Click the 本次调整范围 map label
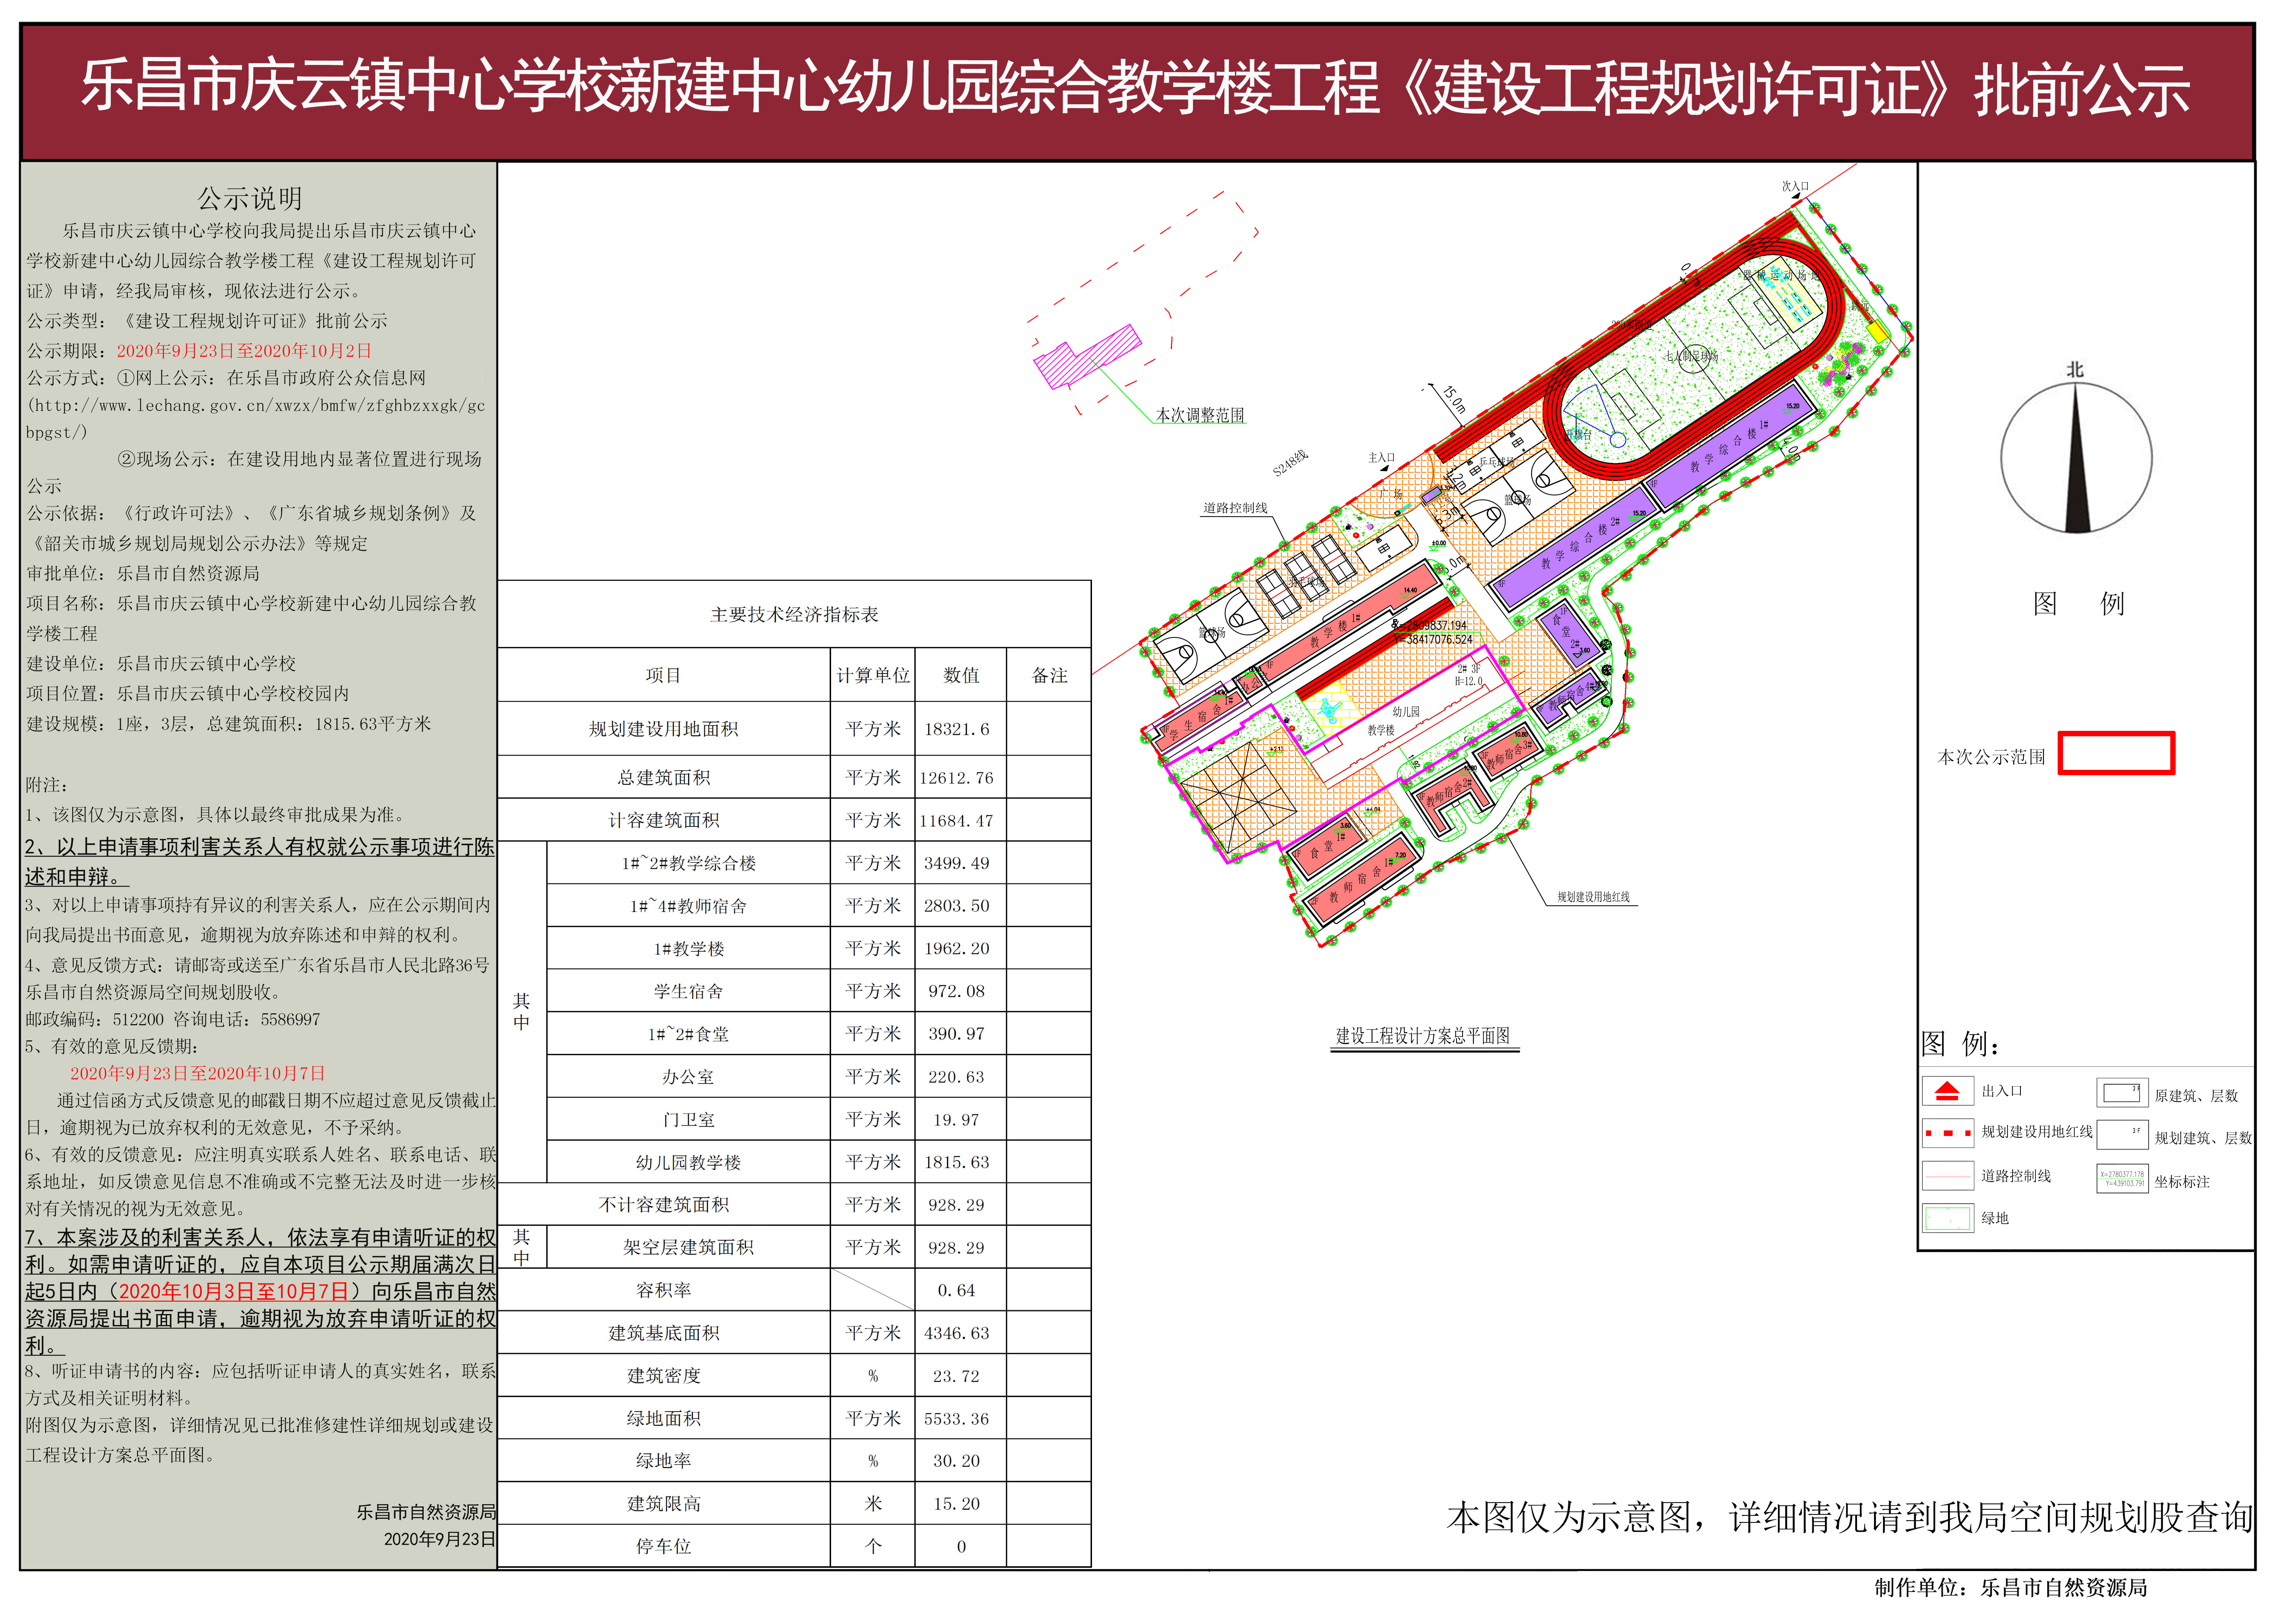Screen dimensions: 2276x1610 [1200, 414]
